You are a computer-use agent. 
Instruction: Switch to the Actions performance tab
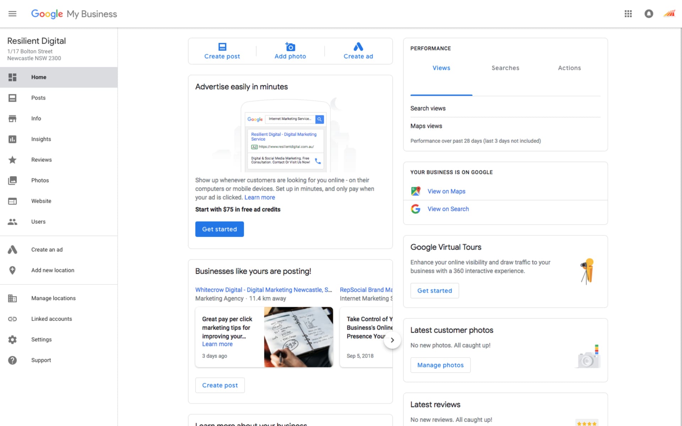click(569, 68)
